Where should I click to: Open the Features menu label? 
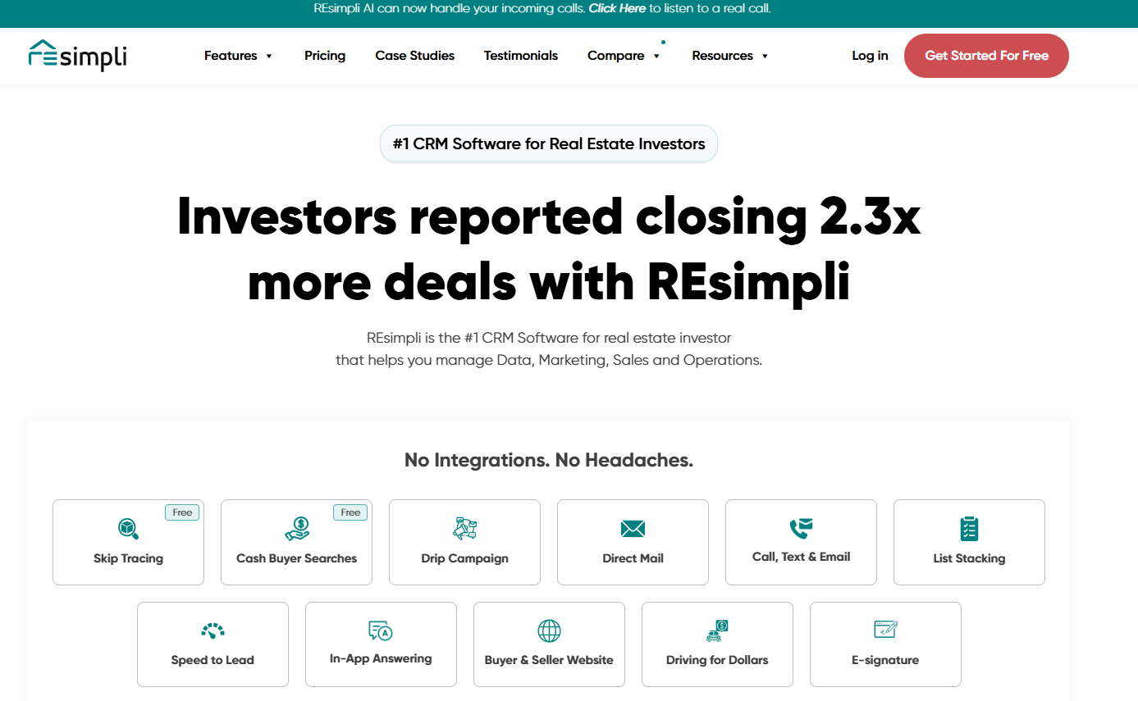231,56
